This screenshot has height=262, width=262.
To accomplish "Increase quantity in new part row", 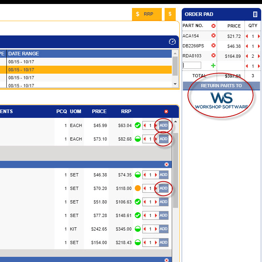I will pos(259,66).
